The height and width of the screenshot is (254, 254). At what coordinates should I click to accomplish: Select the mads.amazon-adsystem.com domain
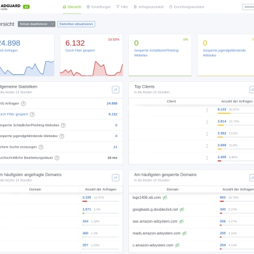click(x=156, y=233)
